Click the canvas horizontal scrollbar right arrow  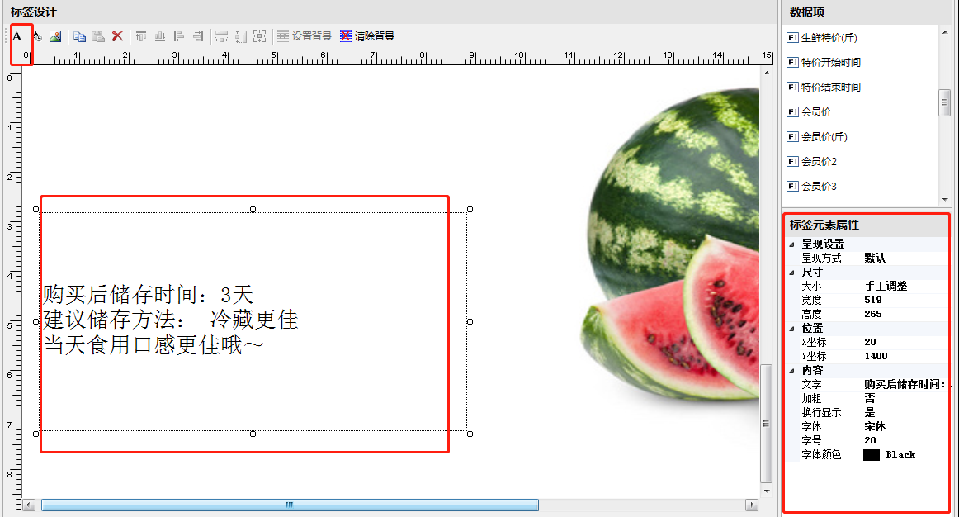pyautogui.click(x=752, y=505)
